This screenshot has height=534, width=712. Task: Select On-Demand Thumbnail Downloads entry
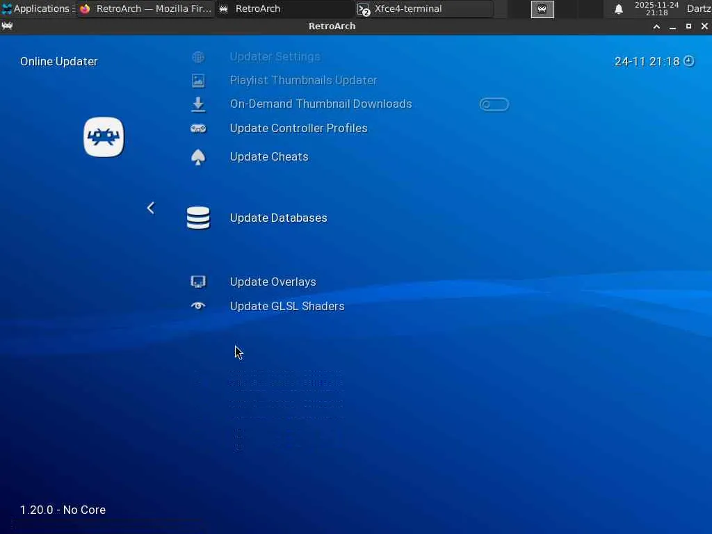tap(321, 104)
